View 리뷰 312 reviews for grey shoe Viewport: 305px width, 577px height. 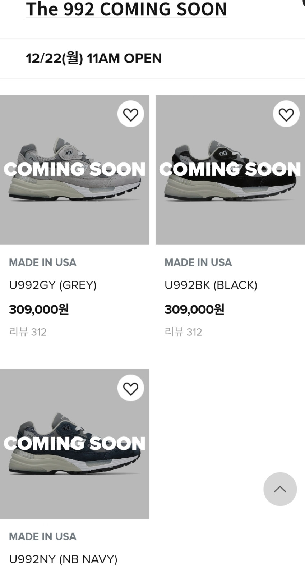28,331
